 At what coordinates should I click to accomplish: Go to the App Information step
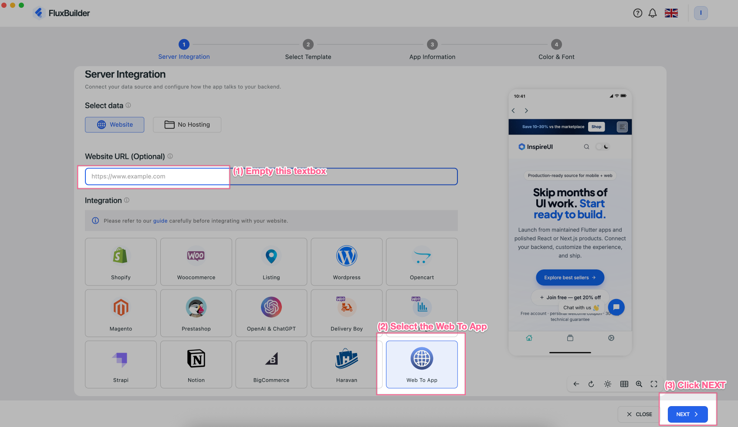(x=432, y=50)
